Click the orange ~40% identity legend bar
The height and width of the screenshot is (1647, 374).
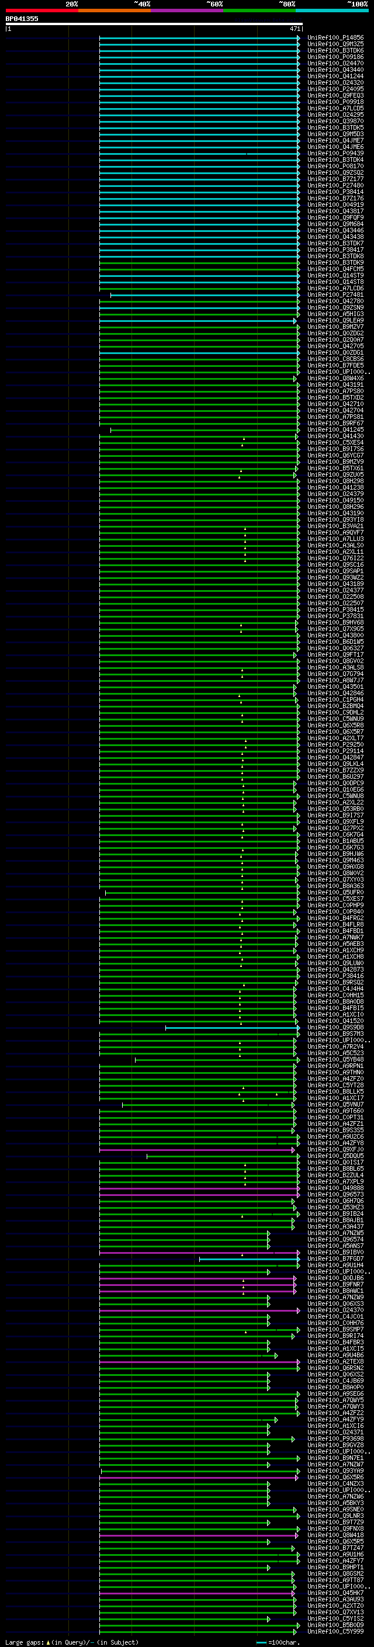point(115,11)
